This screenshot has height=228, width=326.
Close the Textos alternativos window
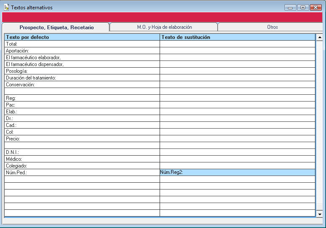pyautogui.click(x=315, y=8)
